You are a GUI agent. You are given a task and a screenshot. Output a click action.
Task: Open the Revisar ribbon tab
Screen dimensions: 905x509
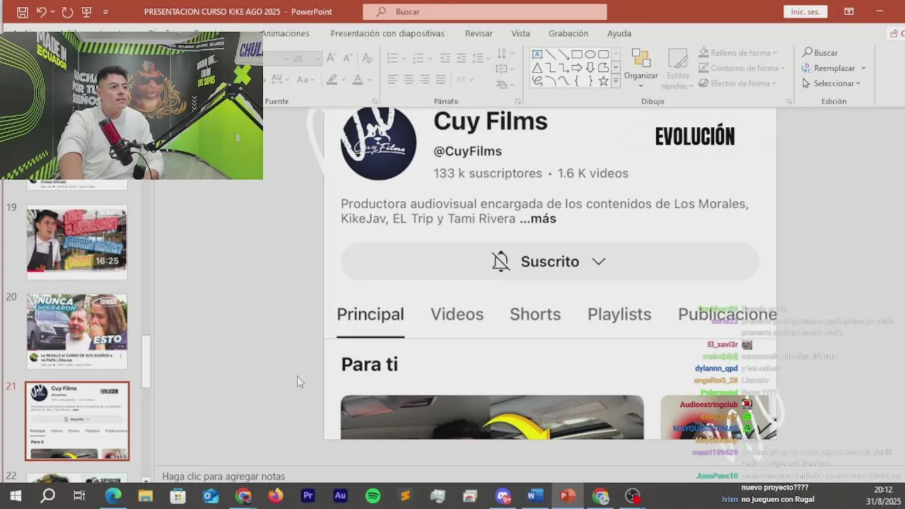[479, 33]
